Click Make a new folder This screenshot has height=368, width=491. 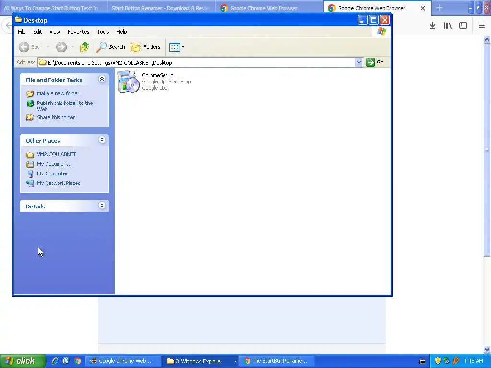point(58,93)
